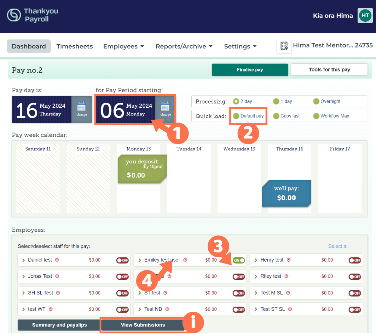Switch to the Timesheets tab
Screen dimensions: 376x334
(x=75, y=46)
